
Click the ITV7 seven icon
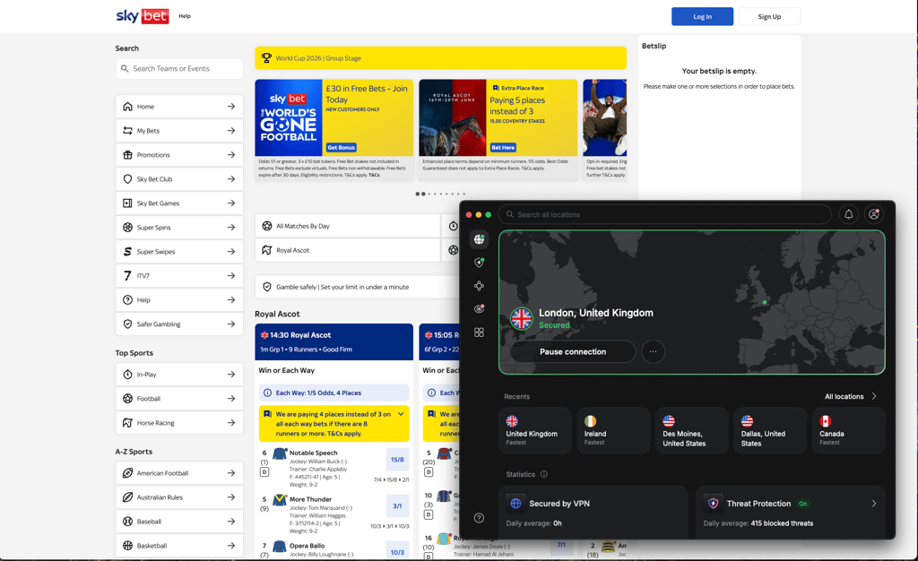(x=127, y=275)
